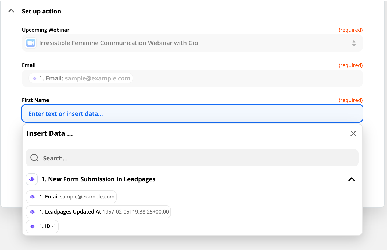387x250 pixels.
Task: Click the Zoom icon in the Upcoming Webinar field
Action: (x=31, y=43)
